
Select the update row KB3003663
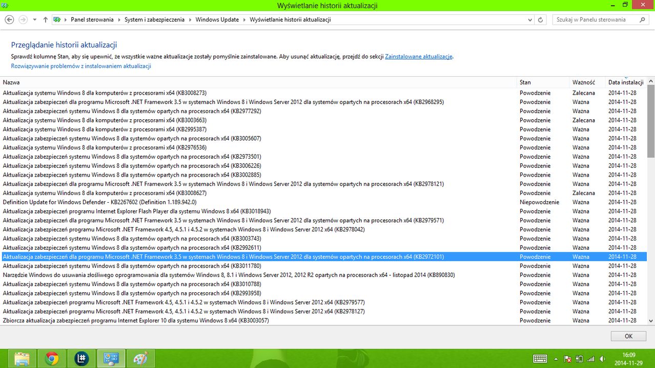[x=324, y=120]
